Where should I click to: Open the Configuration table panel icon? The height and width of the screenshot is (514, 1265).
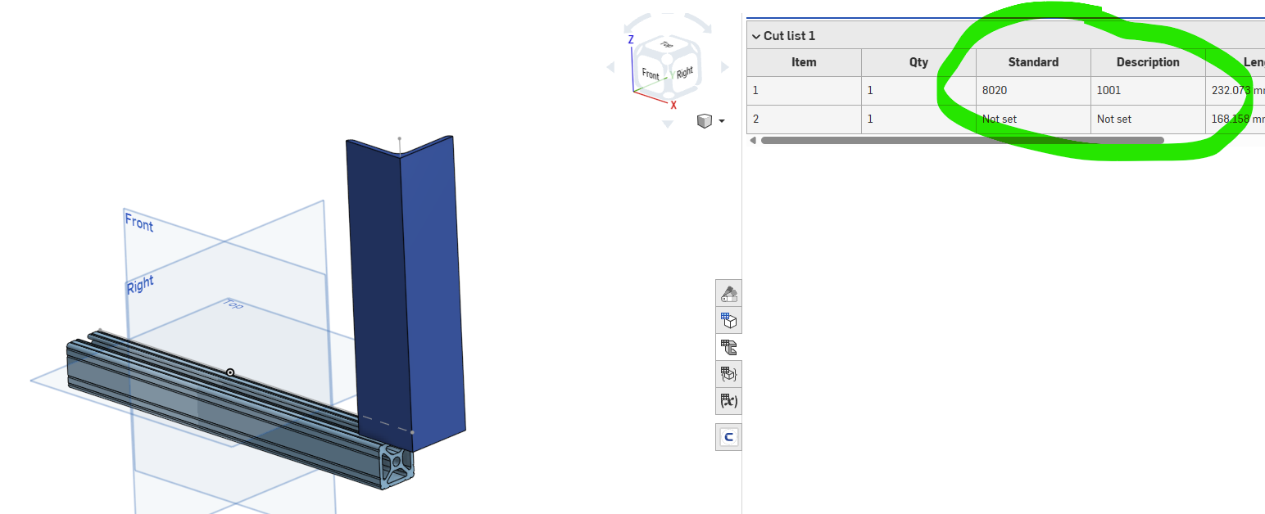(729, 320)
